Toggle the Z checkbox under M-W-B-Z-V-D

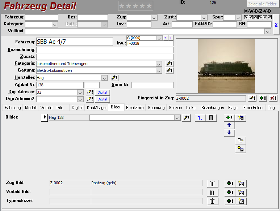point(260,17)
